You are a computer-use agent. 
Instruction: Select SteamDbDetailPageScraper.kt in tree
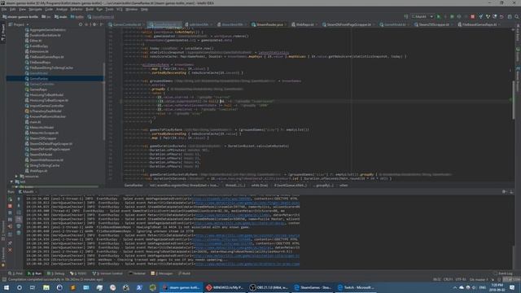point(50,144)
